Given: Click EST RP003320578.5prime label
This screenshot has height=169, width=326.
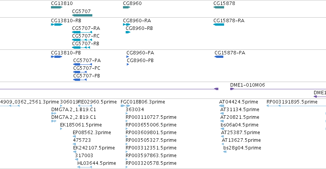Looking at the screenshot, I should coord(151,163).
